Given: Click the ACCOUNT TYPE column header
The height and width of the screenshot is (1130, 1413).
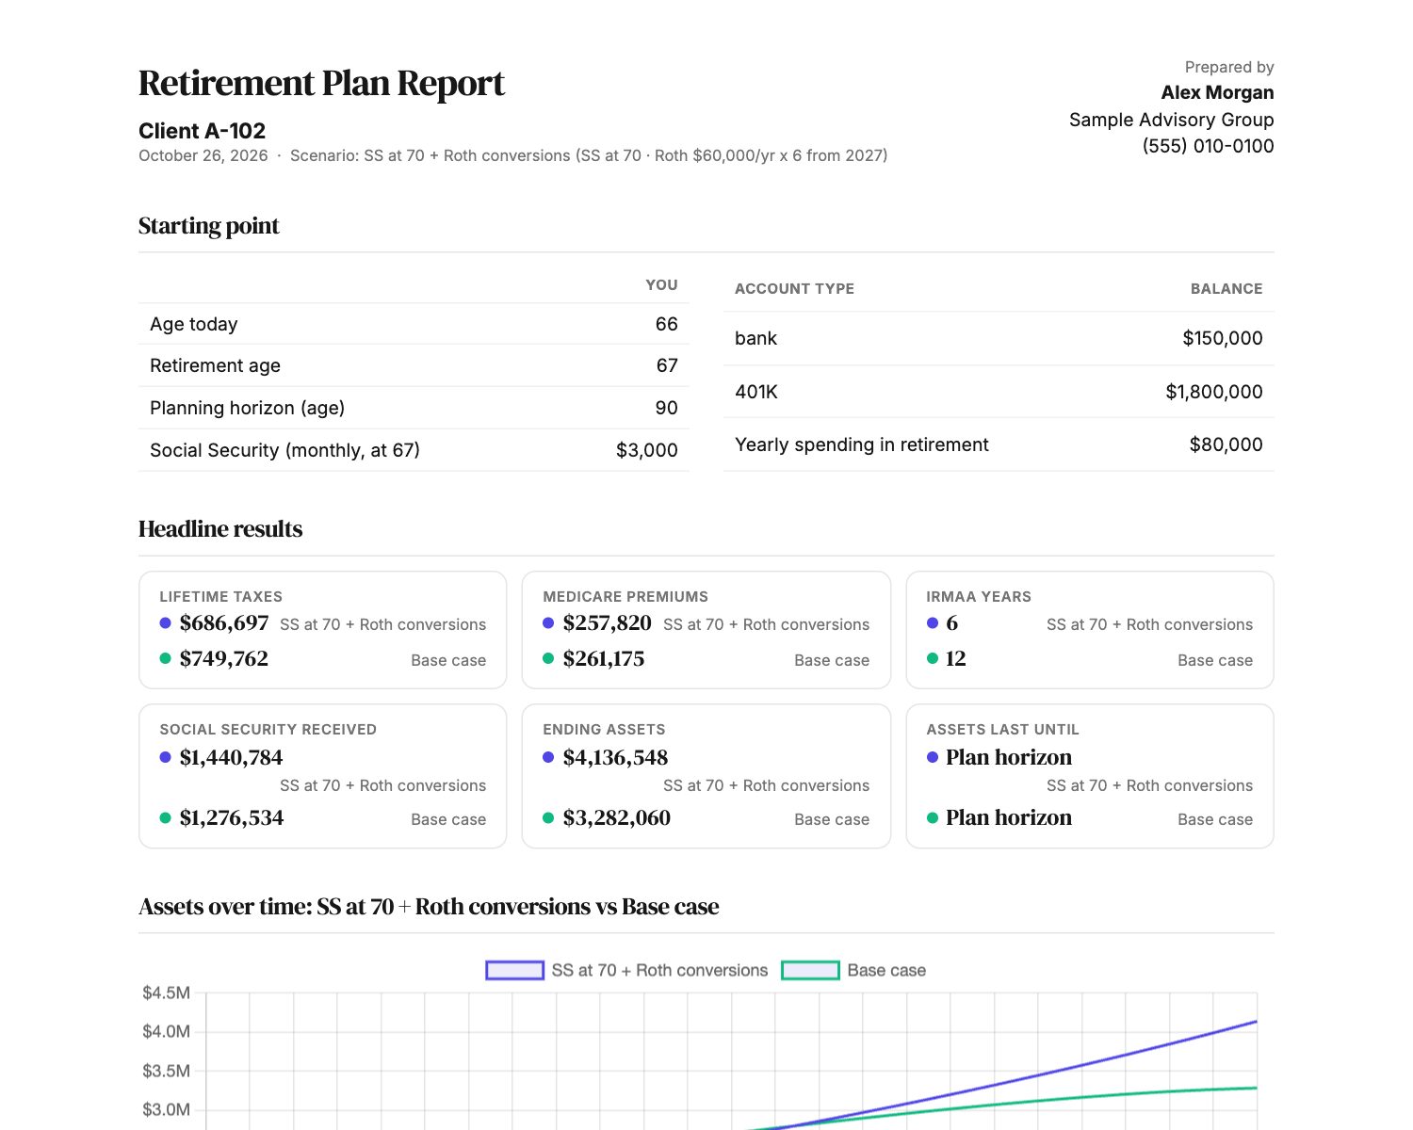Looking at the screenshot, I should point(794,289).
